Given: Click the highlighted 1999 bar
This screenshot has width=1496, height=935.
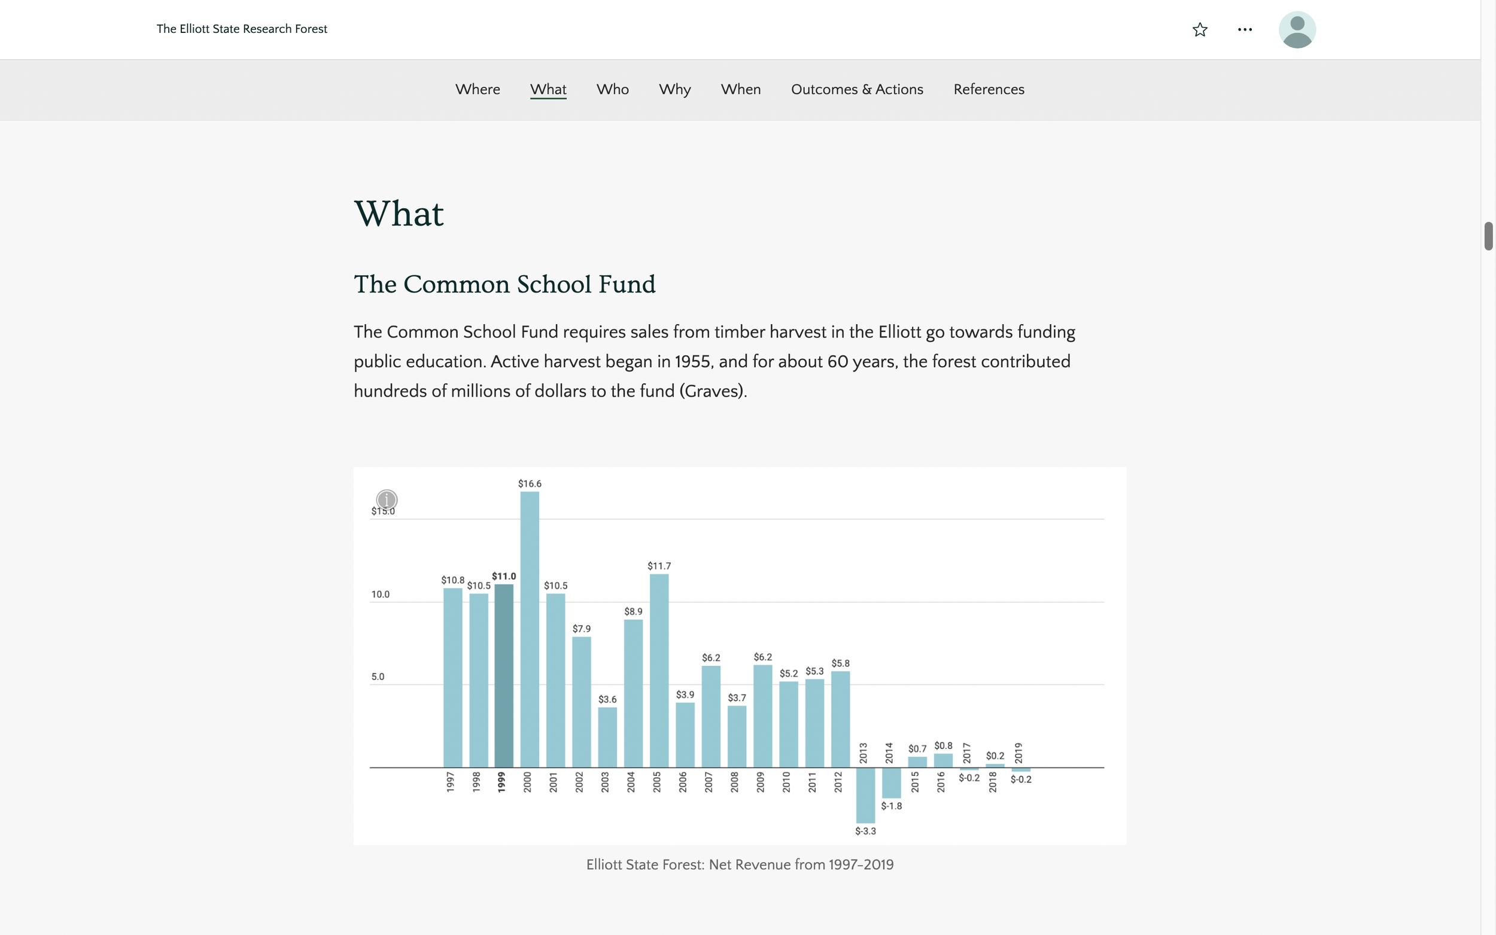Looking at the screenshot, I should (503, 675).
